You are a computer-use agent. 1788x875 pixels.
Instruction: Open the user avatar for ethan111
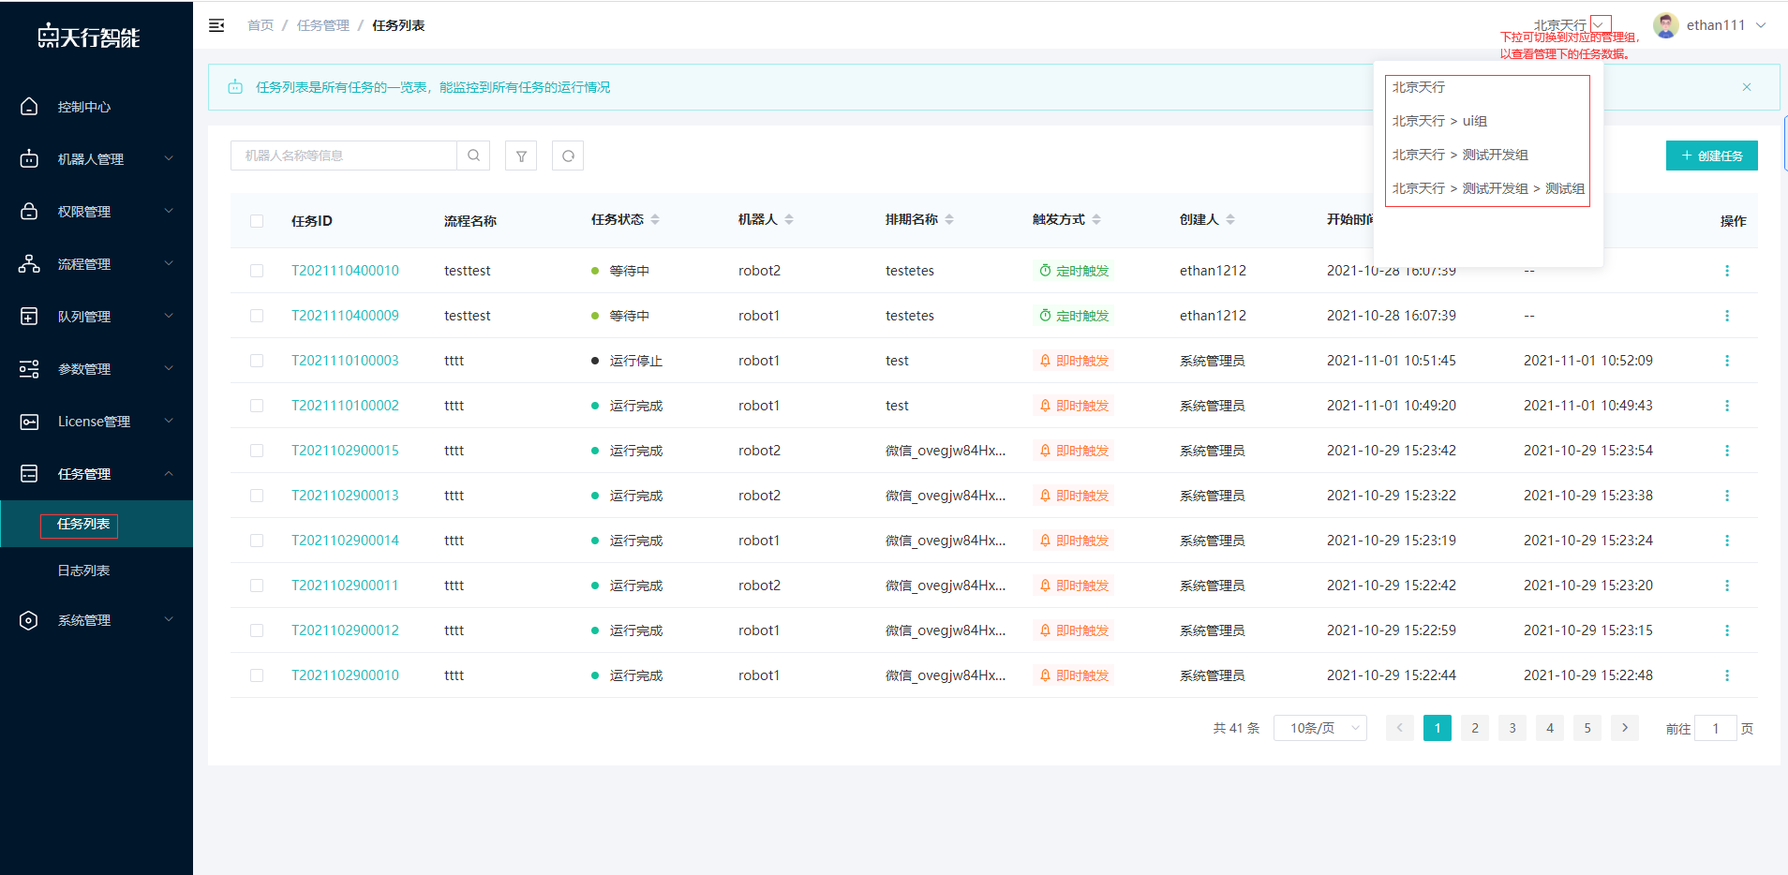pos(1666,25)
